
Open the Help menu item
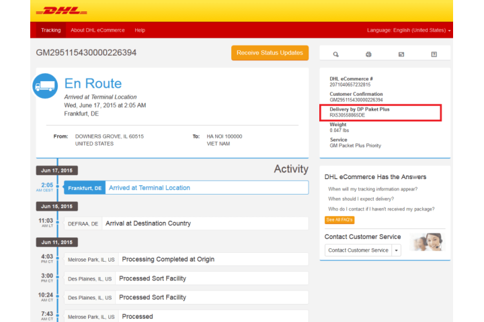140,30
